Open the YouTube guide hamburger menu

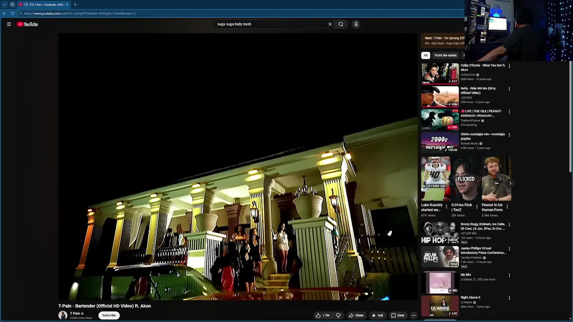(9, 24)
